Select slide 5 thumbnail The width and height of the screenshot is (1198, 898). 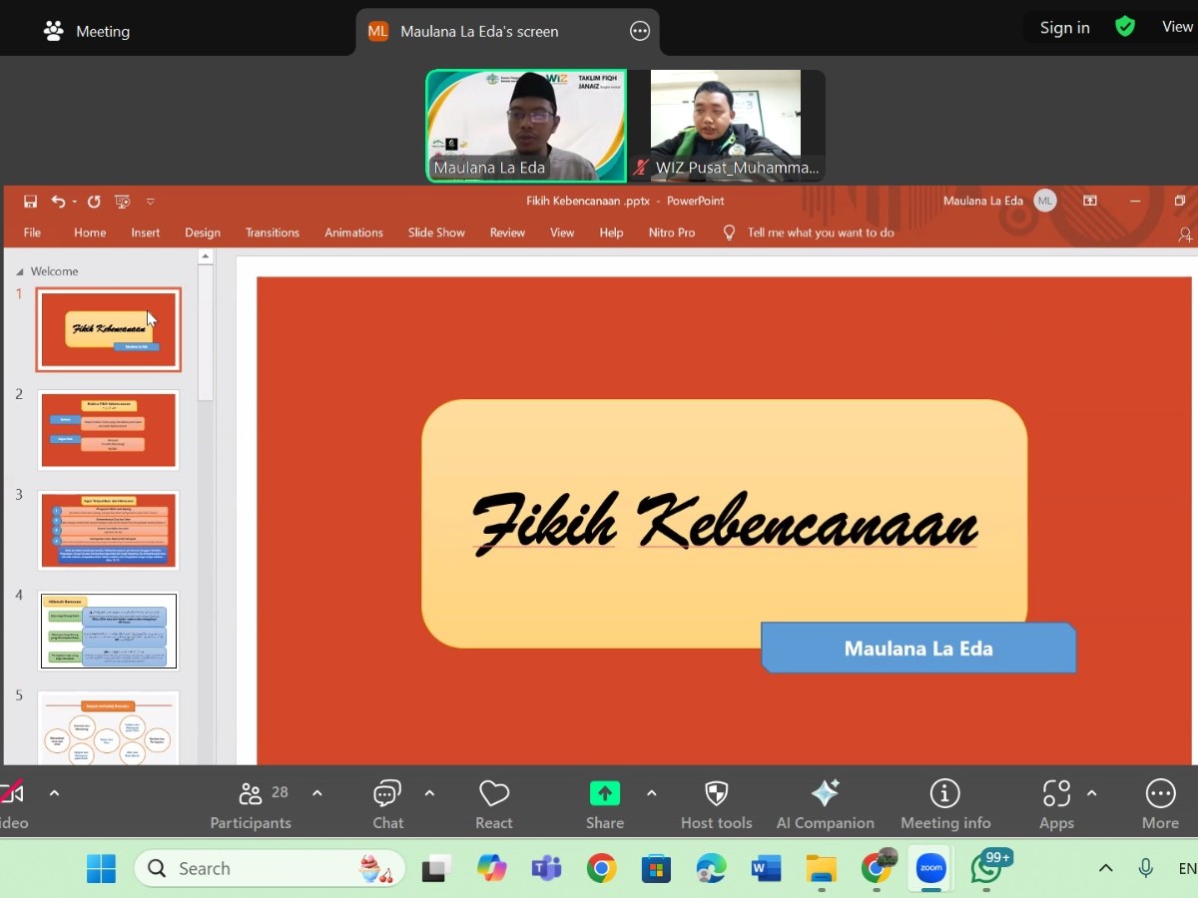tap(109, 727)
